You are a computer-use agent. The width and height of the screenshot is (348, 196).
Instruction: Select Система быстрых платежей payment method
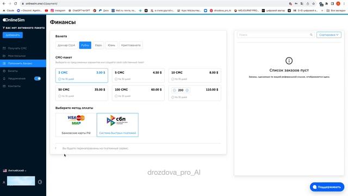(117, 125)
